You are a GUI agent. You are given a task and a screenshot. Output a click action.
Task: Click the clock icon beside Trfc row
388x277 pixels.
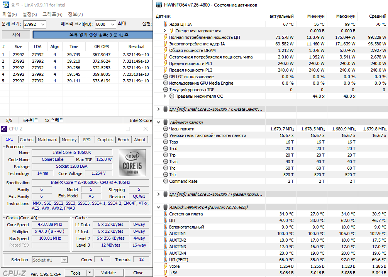coord(166,174)
